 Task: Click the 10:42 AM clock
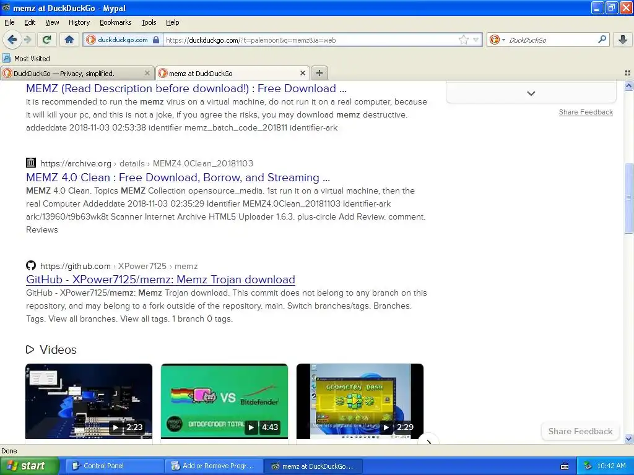611,466
